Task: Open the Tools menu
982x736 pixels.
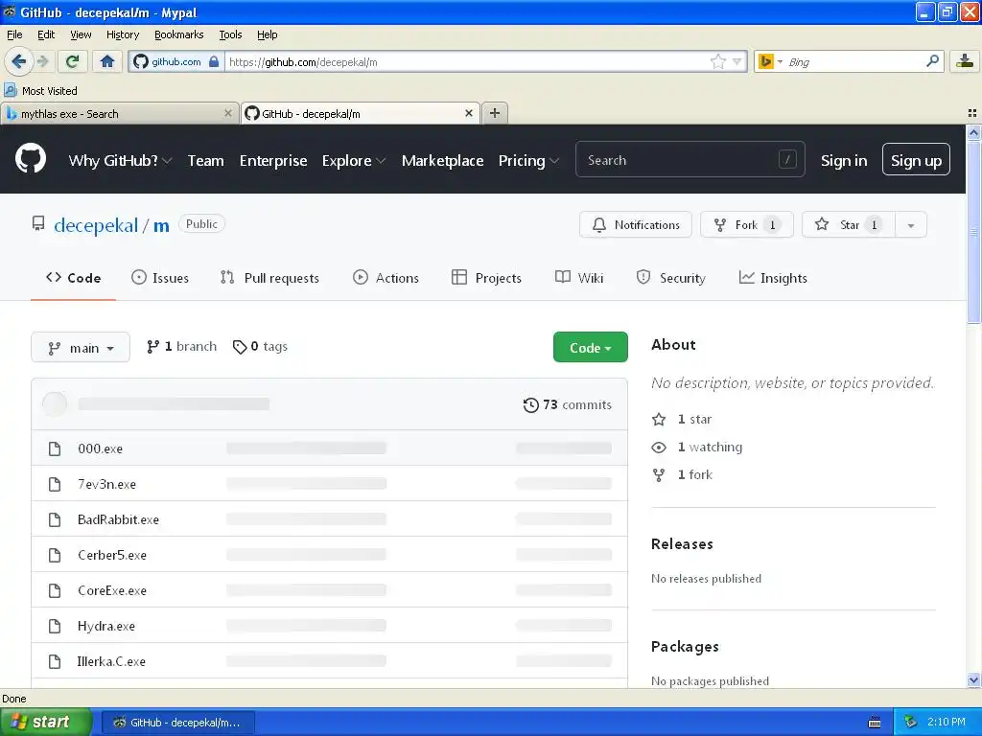Action: tap(230, 34)
